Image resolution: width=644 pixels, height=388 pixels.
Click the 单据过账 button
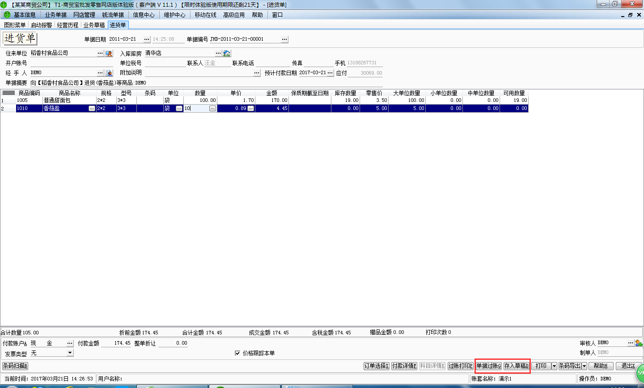click(488, 366)
